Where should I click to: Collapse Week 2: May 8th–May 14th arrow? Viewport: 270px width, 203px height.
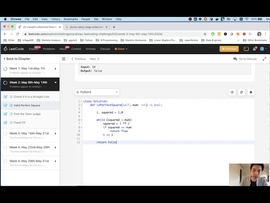pos(55,82)
